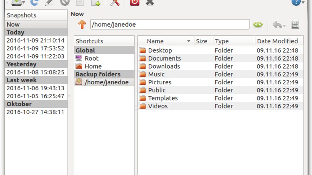Click the remove snapshot icon
Screen dimensions: 312x175
pos(65,2)
